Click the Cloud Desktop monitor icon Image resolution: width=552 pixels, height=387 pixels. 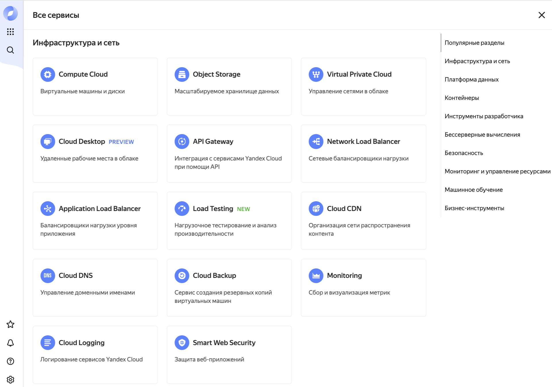(48, 142)
